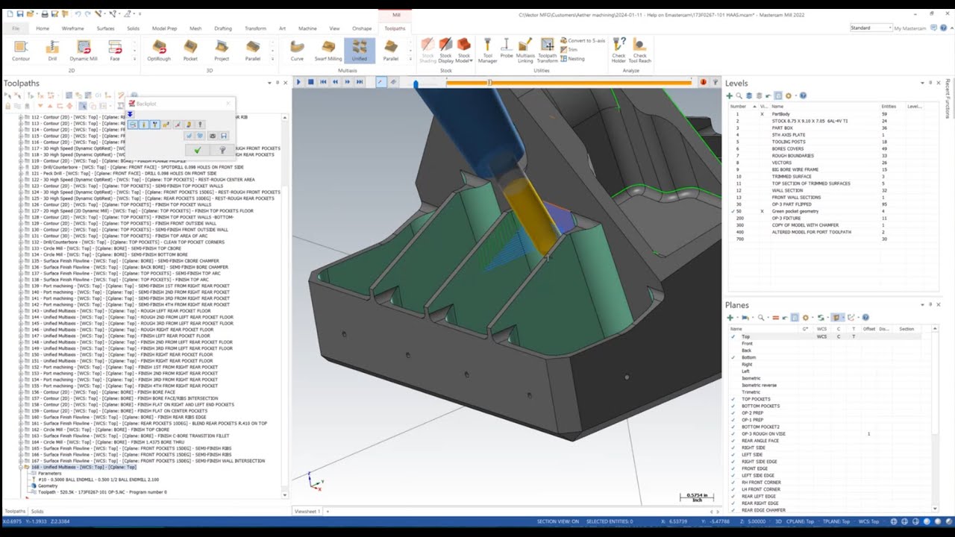The image size is (955, 537).
Task: Open Multiaxis Linking utility
Action: pyautogui.click(x=525, y=50)
